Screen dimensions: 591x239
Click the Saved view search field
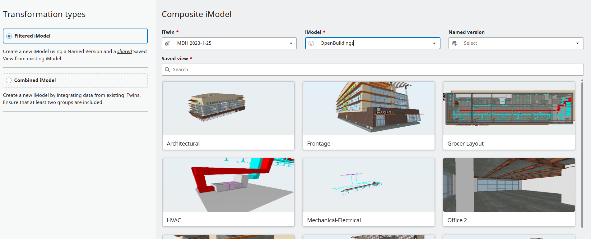pos(373,70)
